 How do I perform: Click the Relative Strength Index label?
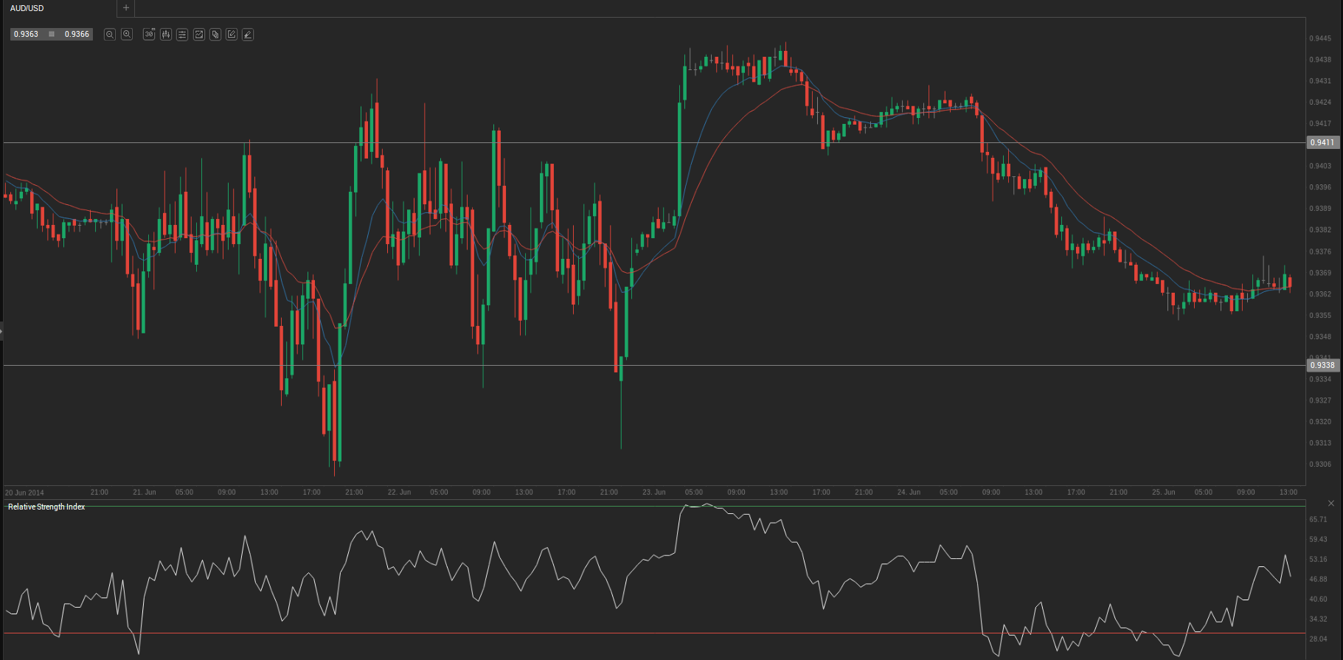coord(46,507)
